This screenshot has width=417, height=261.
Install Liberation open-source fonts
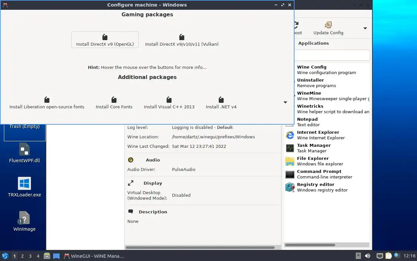[x=47, y=102]
